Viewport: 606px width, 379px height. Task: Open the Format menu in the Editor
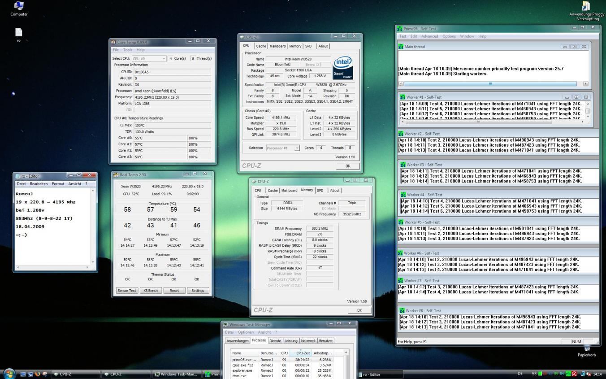(x=58, y=184)
